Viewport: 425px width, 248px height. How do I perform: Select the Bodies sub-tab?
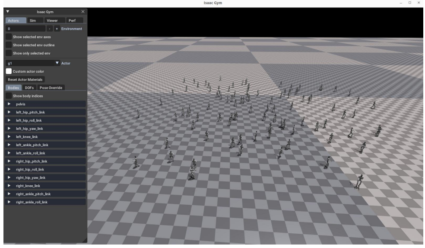click(x=13, y=87)
